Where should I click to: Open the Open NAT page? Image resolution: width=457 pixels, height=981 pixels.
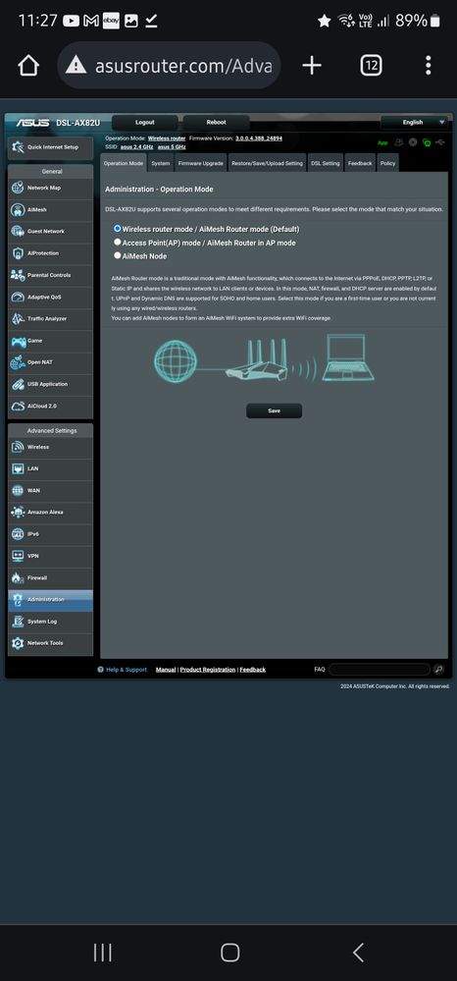tap(51, 363)
